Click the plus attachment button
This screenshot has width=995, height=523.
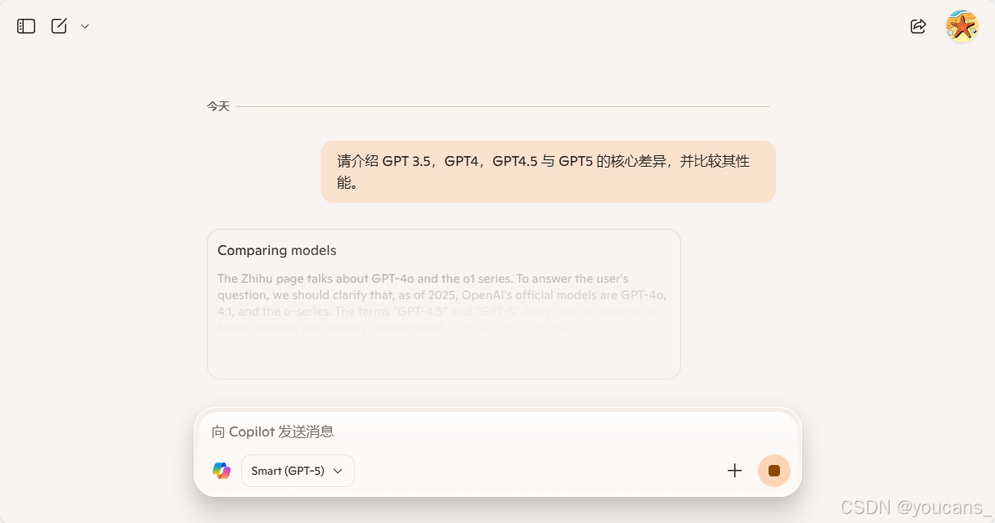click(x=735, y=471)
